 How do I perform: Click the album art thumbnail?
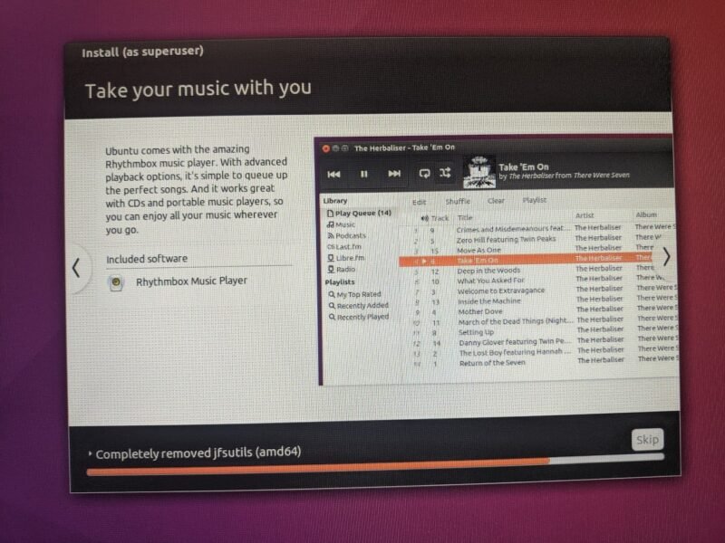(478, 173)
